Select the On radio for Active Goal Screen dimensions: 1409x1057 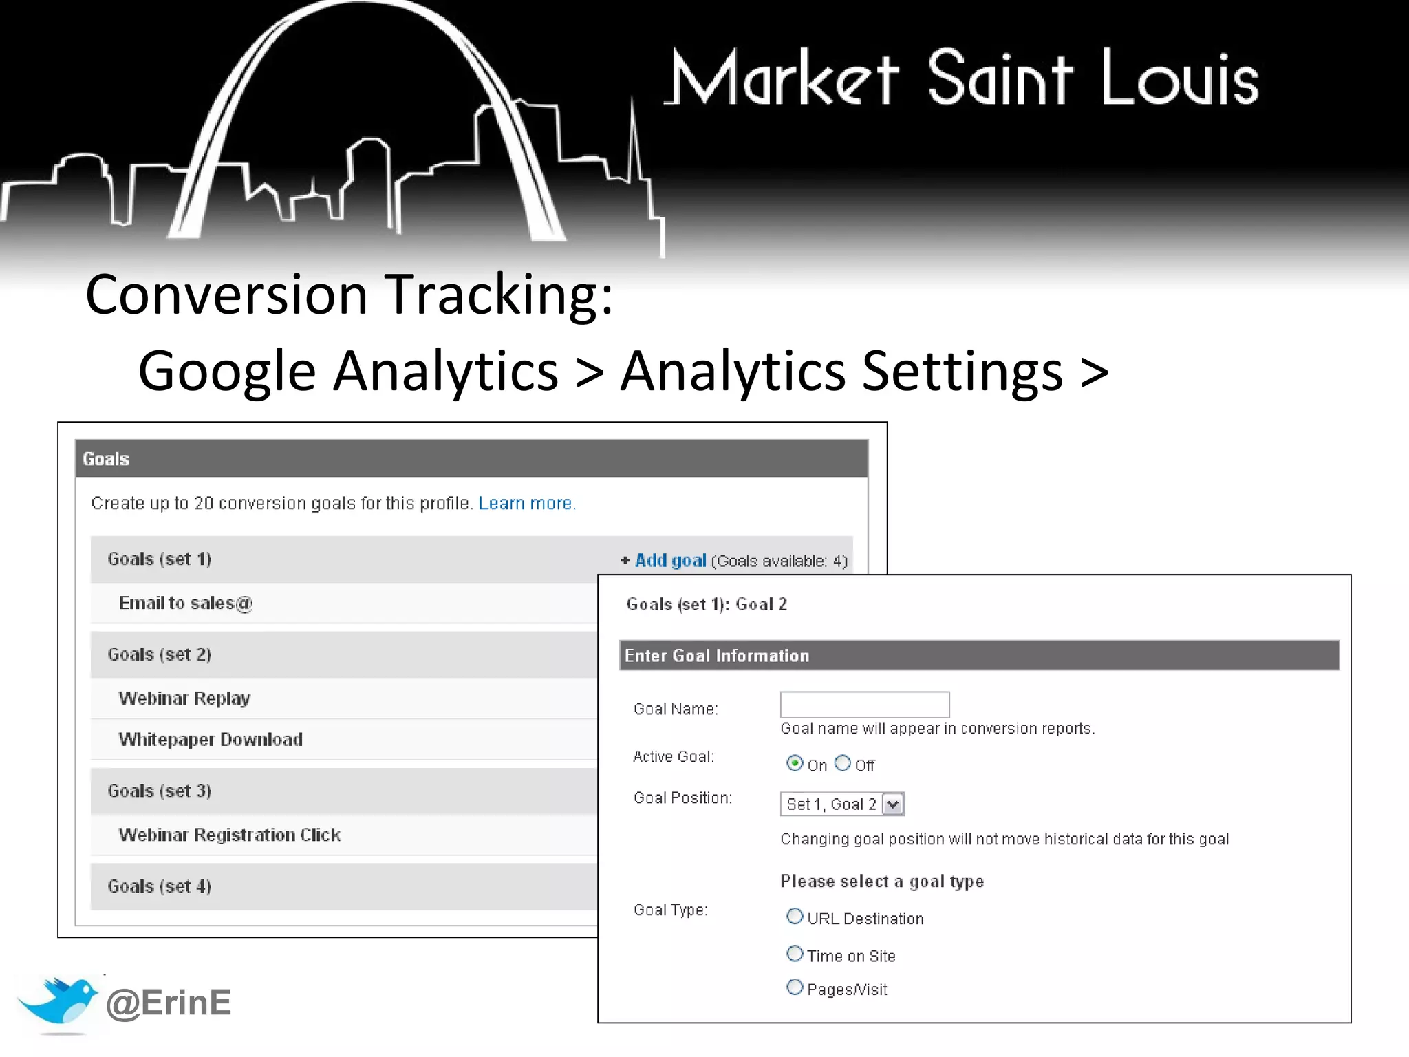pyautogui.click(x=795, y=763)
